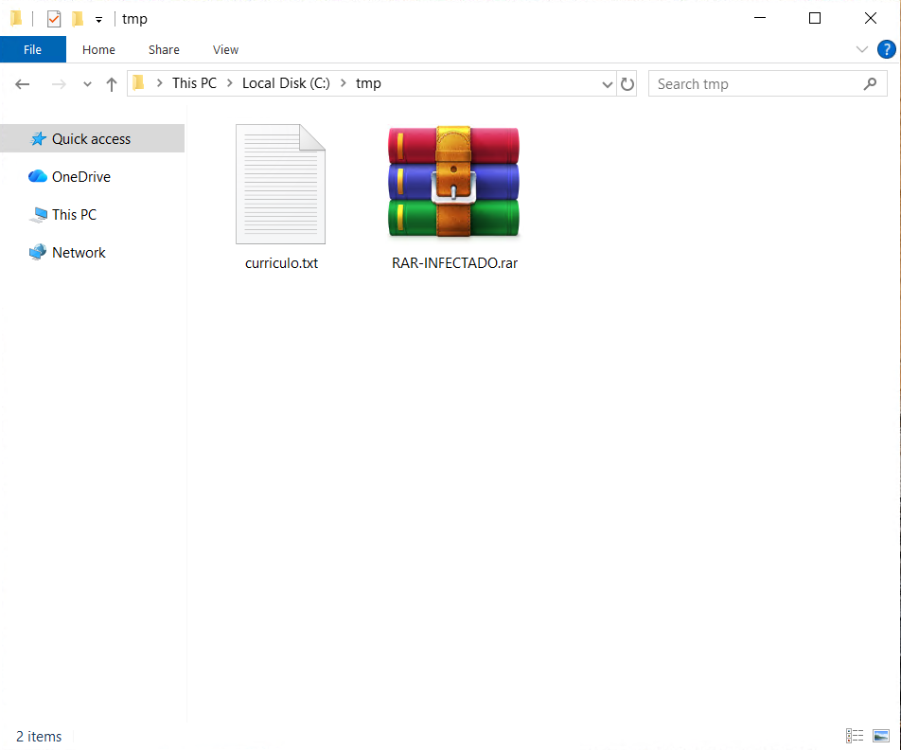The width and height of the screenshot is (901, 750).
Task: Navigate to Local Disk (C:) in breadcrumb
Action: (x=285, y=83)
